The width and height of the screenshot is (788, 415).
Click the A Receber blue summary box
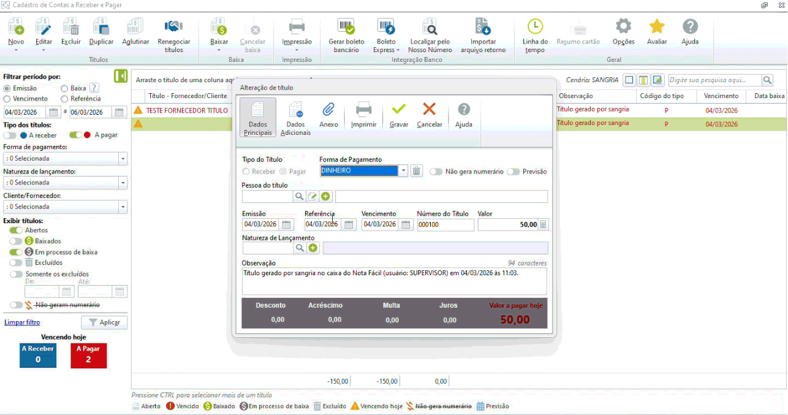[38, 356]
